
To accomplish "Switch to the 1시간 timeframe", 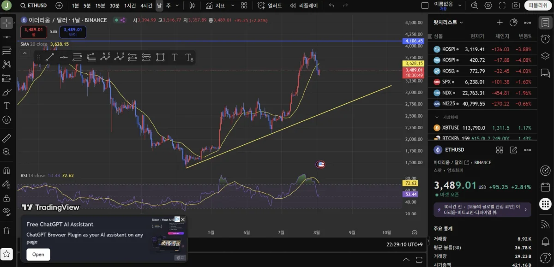I will coord(130,6).
